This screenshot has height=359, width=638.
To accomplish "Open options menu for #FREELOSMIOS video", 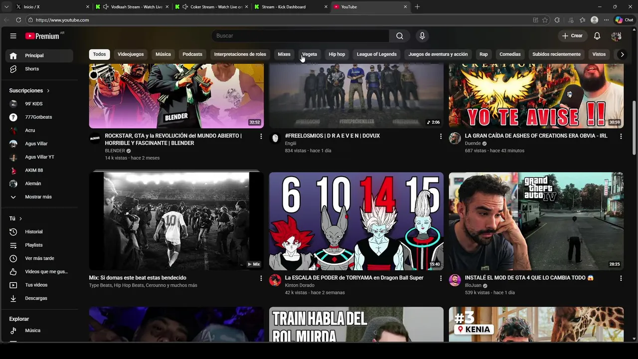I will click(x=441, y=136).
